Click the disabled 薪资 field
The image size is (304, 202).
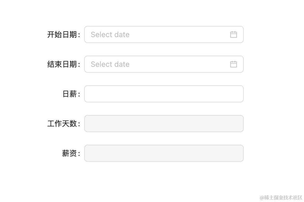pos(164,153)
